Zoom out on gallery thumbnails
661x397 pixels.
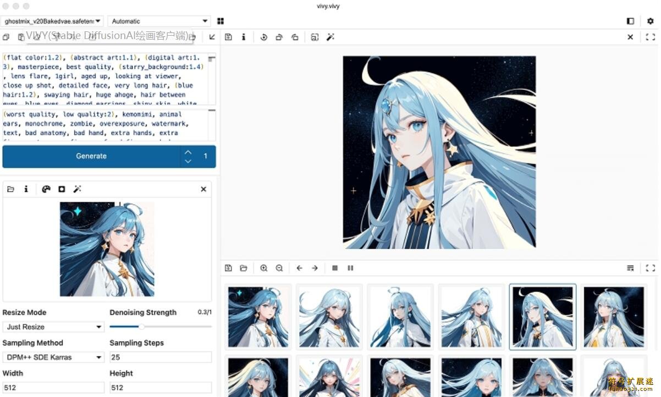click(279, 268)
